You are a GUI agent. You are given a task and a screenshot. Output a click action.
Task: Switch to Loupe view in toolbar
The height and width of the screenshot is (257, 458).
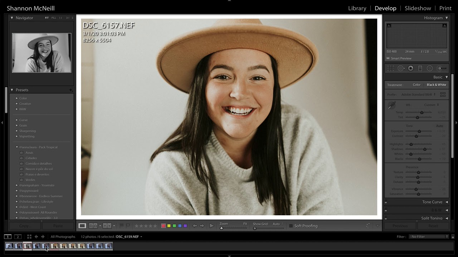tap(82, 226)
